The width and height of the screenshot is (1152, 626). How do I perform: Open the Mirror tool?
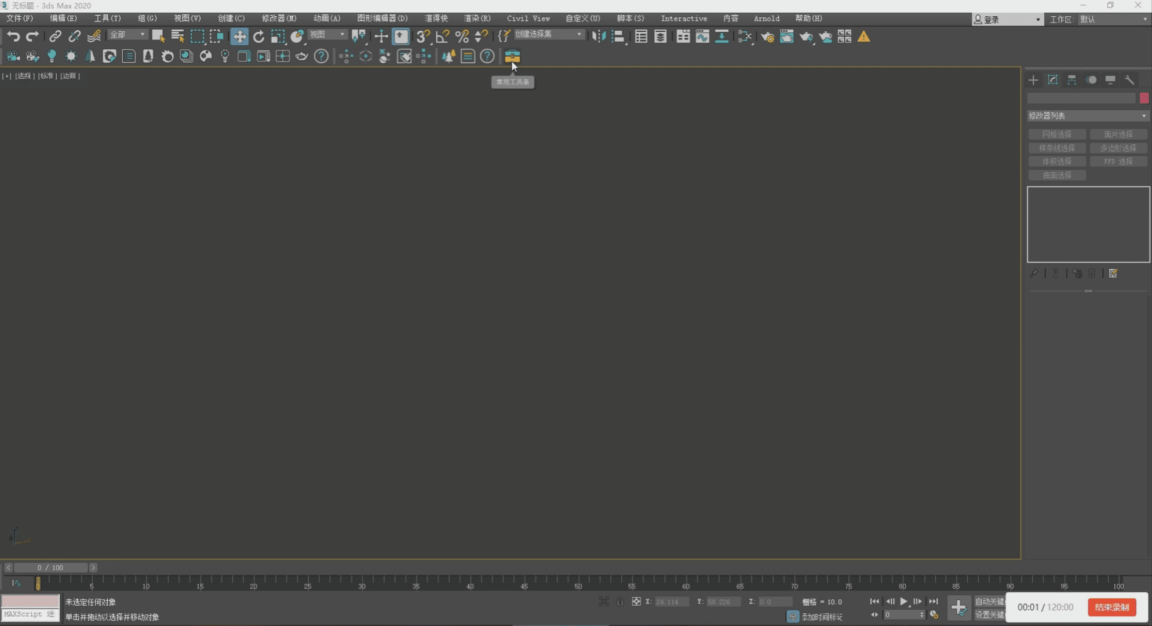599,37
